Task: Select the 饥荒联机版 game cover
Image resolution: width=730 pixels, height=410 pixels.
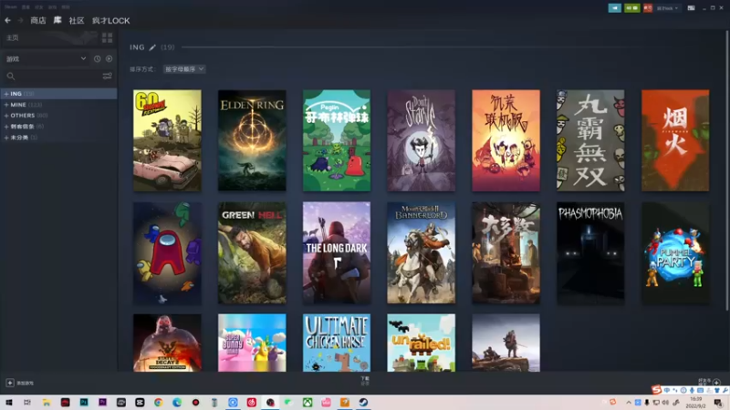Action: point(506,140)
